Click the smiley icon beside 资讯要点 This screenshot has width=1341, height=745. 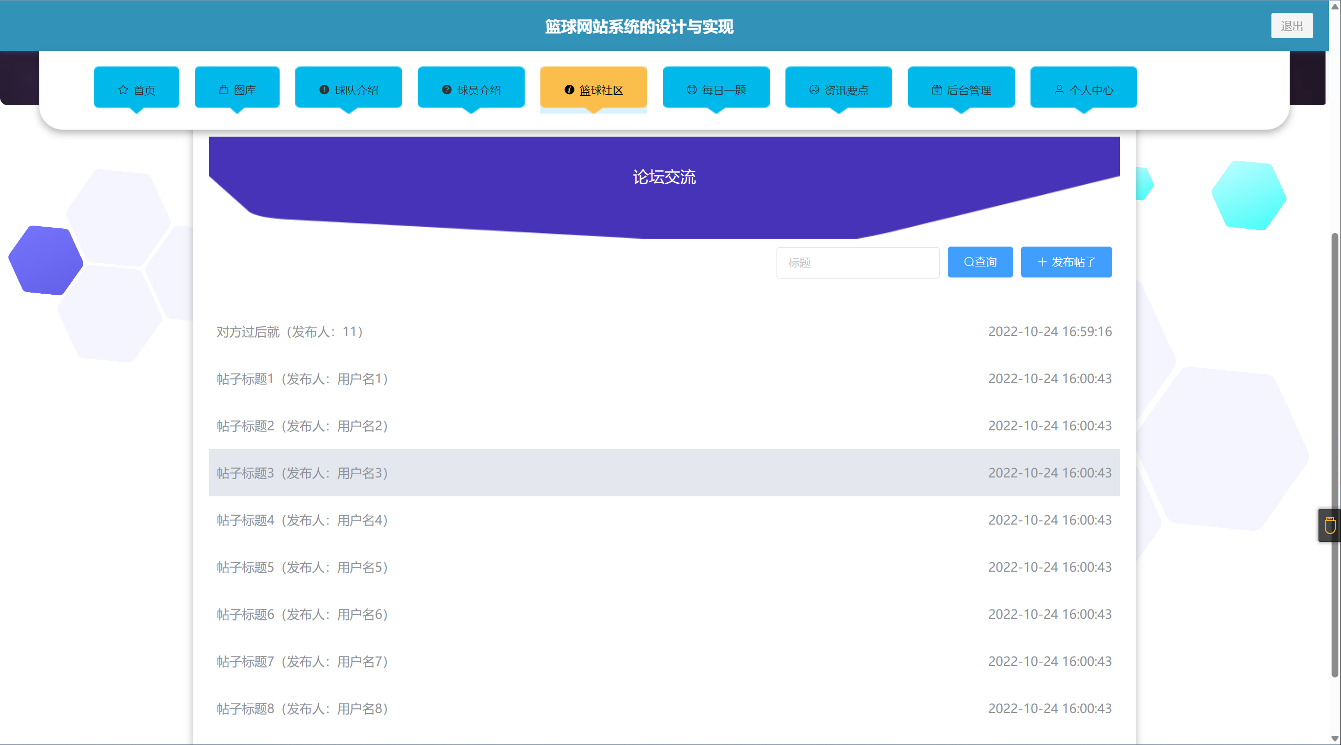point(814,90)
